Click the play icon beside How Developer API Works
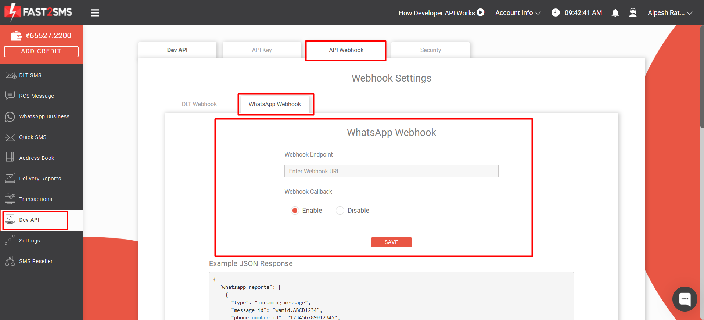This screenshot has height=320, width=704. [x=481, y=12]
